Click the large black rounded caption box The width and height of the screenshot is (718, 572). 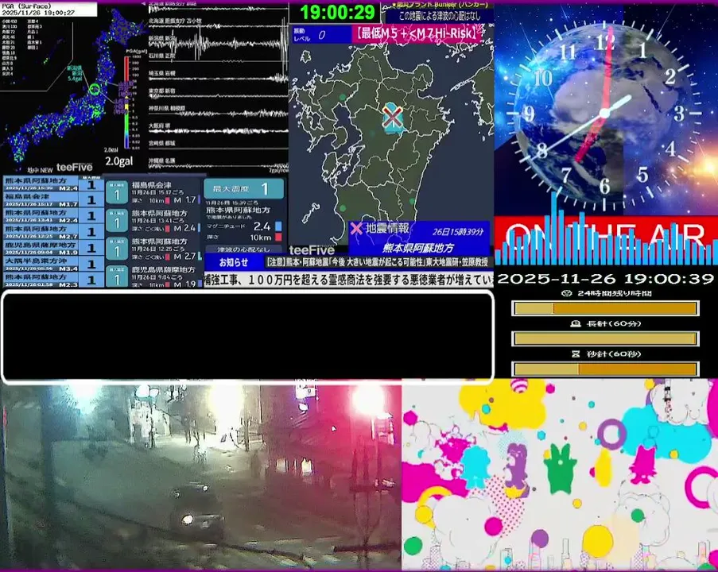click(247, 336)
